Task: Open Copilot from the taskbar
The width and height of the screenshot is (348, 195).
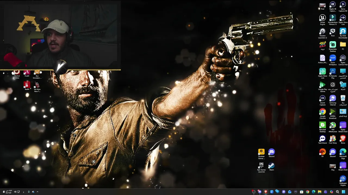Action: tap(331, 192)
